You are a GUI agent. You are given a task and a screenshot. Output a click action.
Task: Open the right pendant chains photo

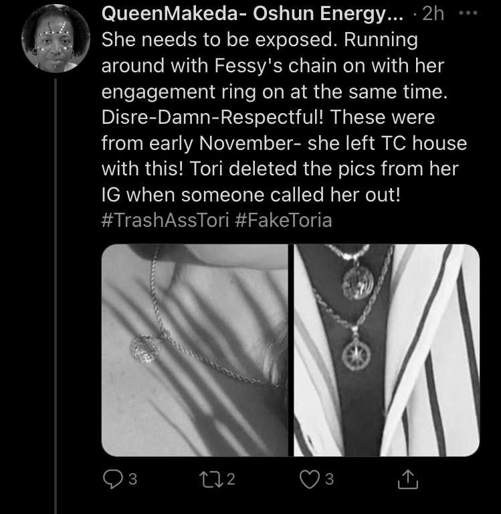(387, 350)
